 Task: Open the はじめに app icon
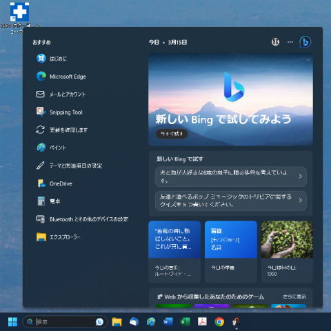click(x=41, y=59)
